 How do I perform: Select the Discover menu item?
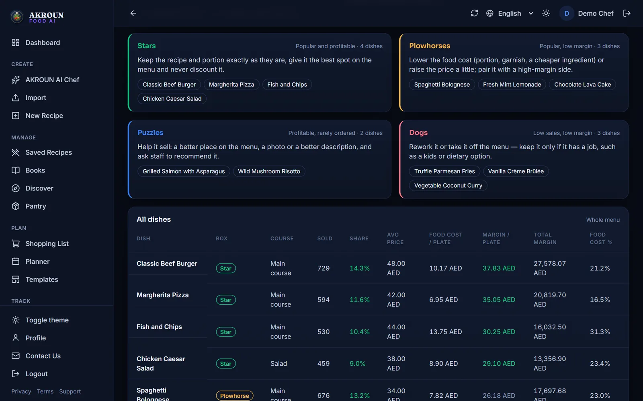(57, 188)
